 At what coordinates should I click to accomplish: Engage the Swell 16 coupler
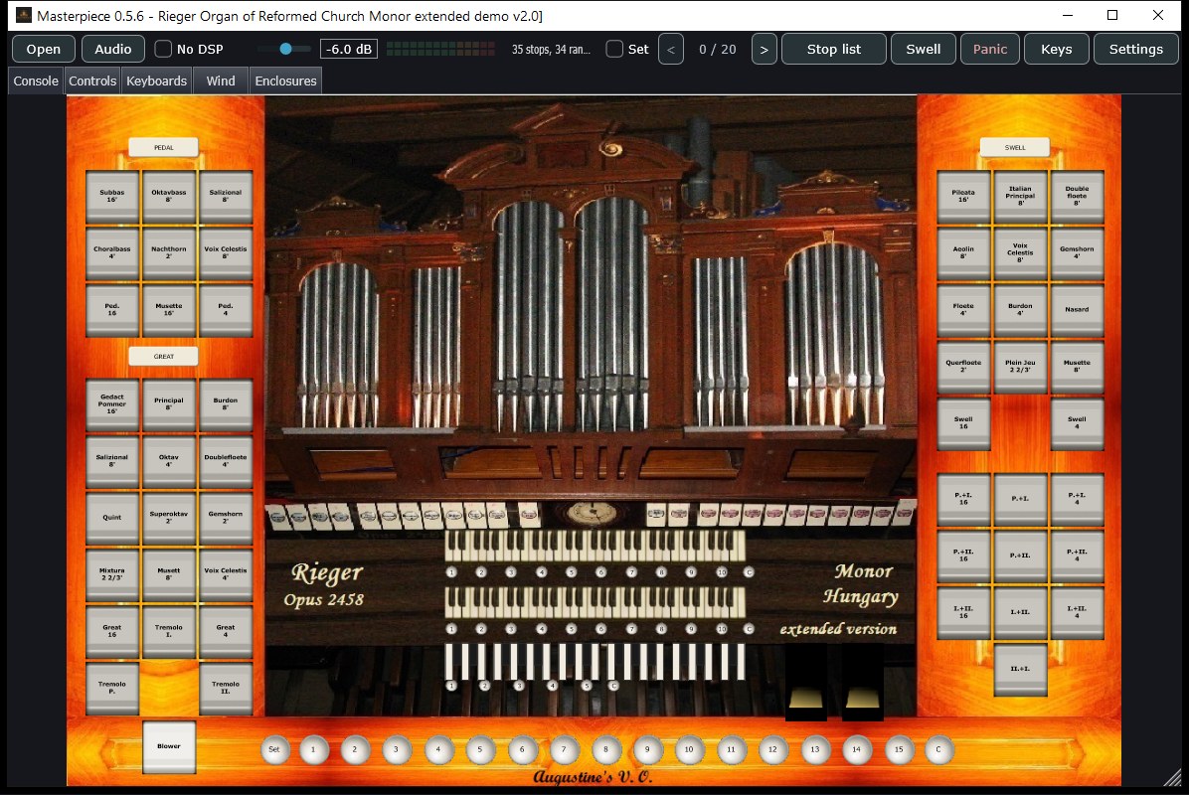tap(963, 423)
